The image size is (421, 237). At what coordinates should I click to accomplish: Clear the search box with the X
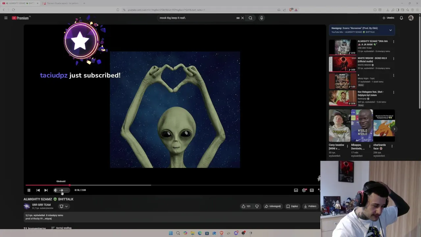coord(243,18)
